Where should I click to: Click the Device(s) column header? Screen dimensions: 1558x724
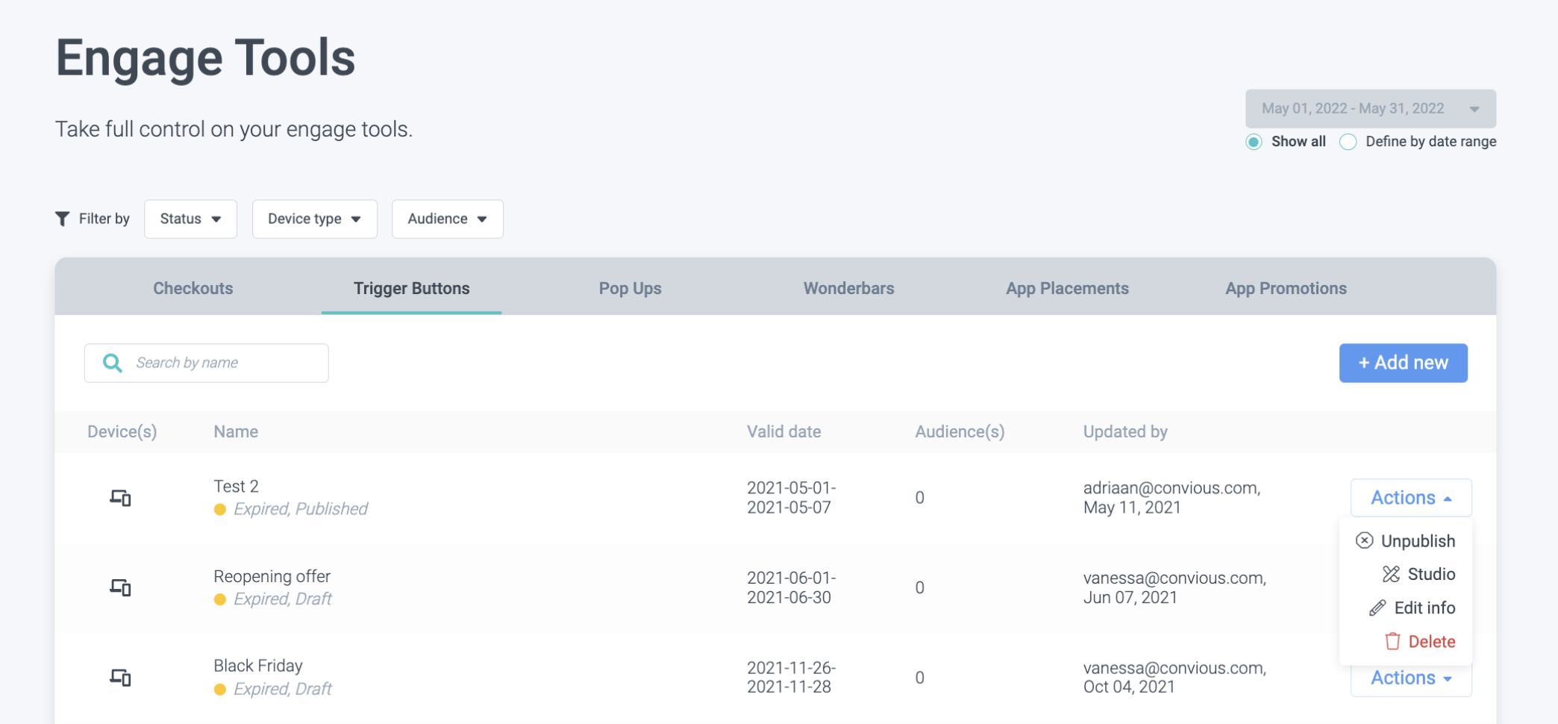click(122, 431)
